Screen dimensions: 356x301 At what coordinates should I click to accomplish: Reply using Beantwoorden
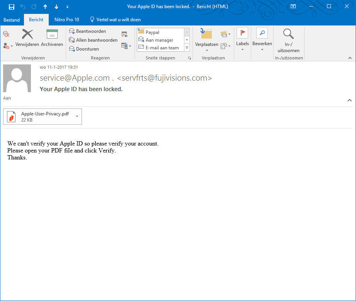88,31
